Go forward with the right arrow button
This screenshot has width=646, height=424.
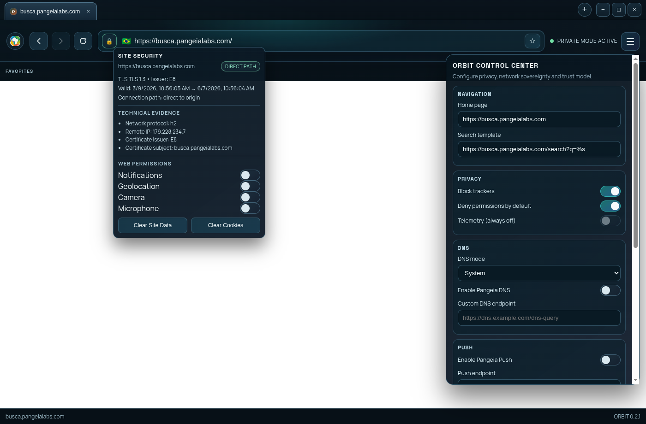(61, 41)
